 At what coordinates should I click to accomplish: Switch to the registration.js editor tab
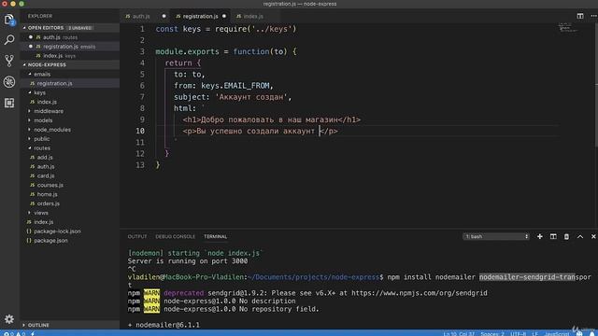(200, 17)
